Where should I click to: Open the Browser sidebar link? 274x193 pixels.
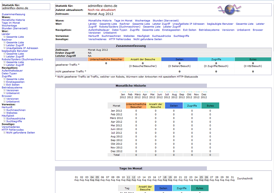tap(7, 96)
